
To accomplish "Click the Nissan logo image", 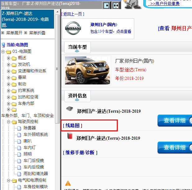I will click(x=73, y=28).
